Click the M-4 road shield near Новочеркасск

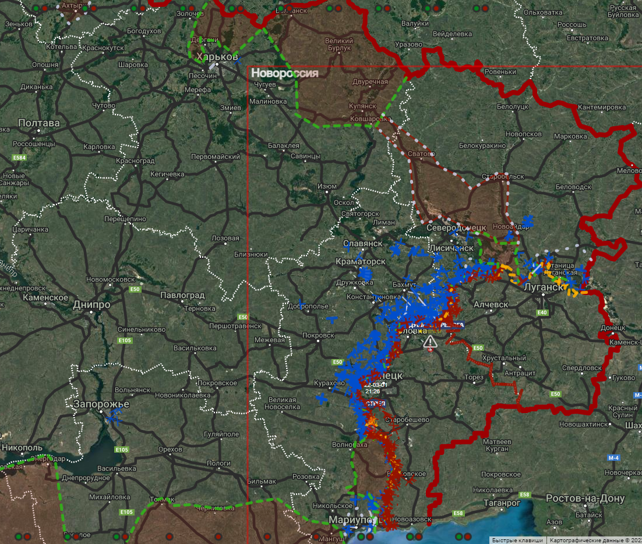(613, 458)
